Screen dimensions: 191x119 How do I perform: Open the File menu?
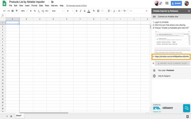[x=11, y=6]
